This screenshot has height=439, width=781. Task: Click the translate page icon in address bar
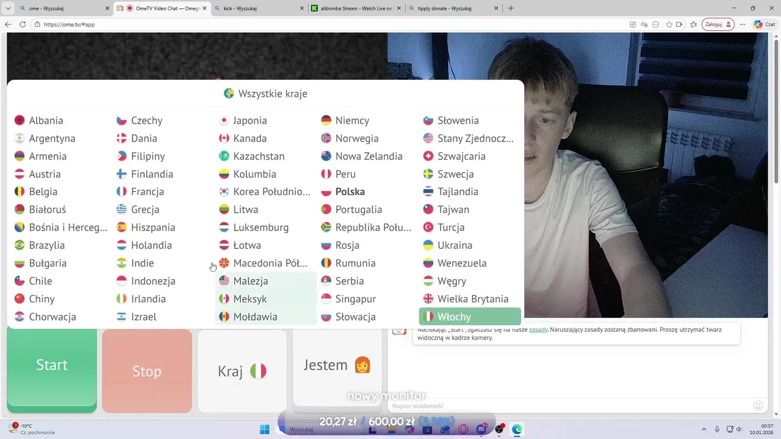[644, 24]
